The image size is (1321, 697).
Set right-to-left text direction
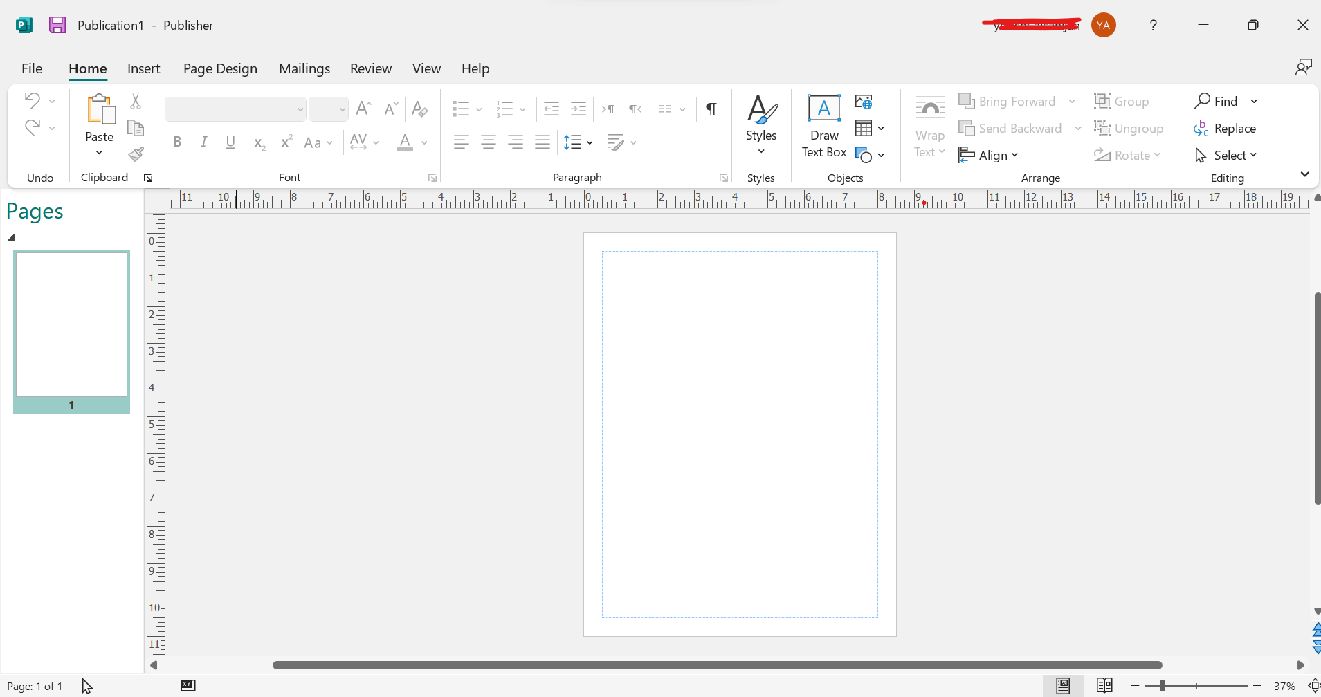pos(635,109)
